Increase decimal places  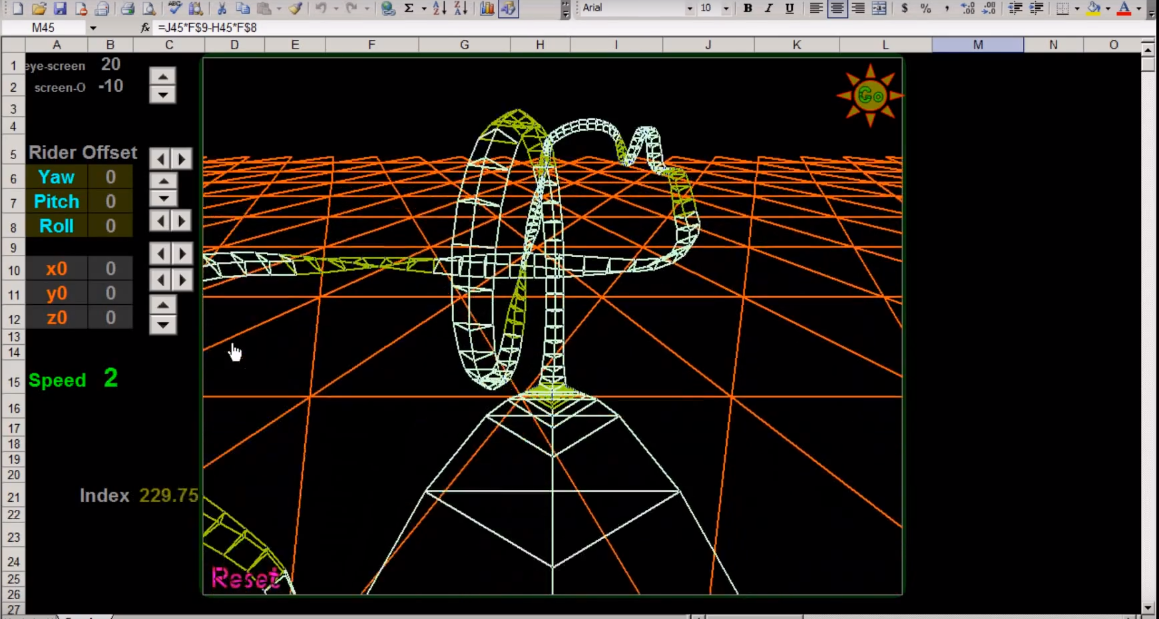point(968,9)
